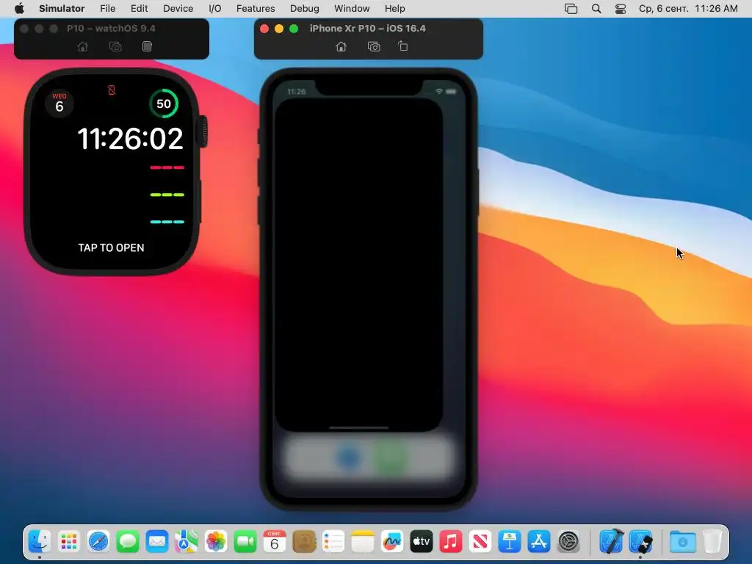Open the I/O menu
The width and height of the screenshot is (752, 564).
[x=215, y=9]
